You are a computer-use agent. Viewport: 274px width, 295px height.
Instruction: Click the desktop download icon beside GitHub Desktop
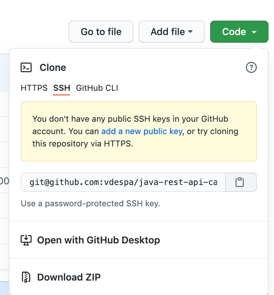click(26, 240)
